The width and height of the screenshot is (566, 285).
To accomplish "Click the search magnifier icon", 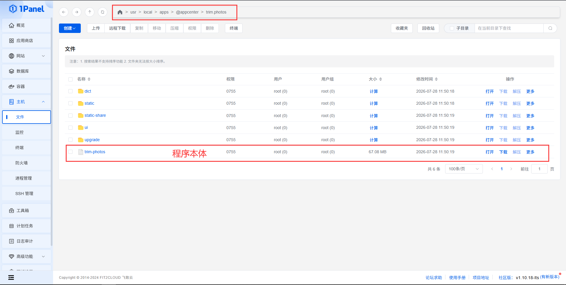I will click(550, 28).
